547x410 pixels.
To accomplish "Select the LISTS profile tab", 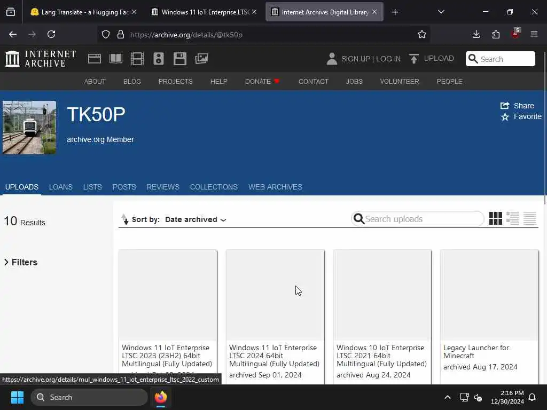I will coord(92,187).
